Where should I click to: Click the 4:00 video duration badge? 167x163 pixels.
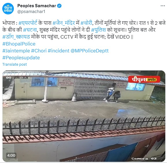tap(11, 155)
